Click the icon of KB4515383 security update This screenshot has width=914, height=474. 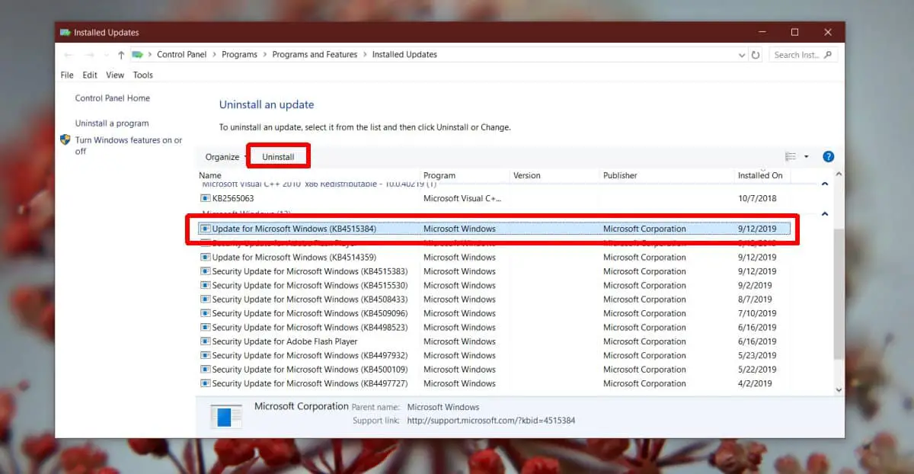206,271
